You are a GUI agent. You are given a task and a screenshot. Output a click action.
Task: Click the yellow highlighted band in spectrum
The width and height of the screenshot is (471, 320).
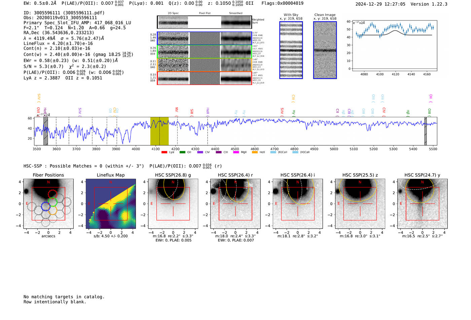(x=159, y=131)
